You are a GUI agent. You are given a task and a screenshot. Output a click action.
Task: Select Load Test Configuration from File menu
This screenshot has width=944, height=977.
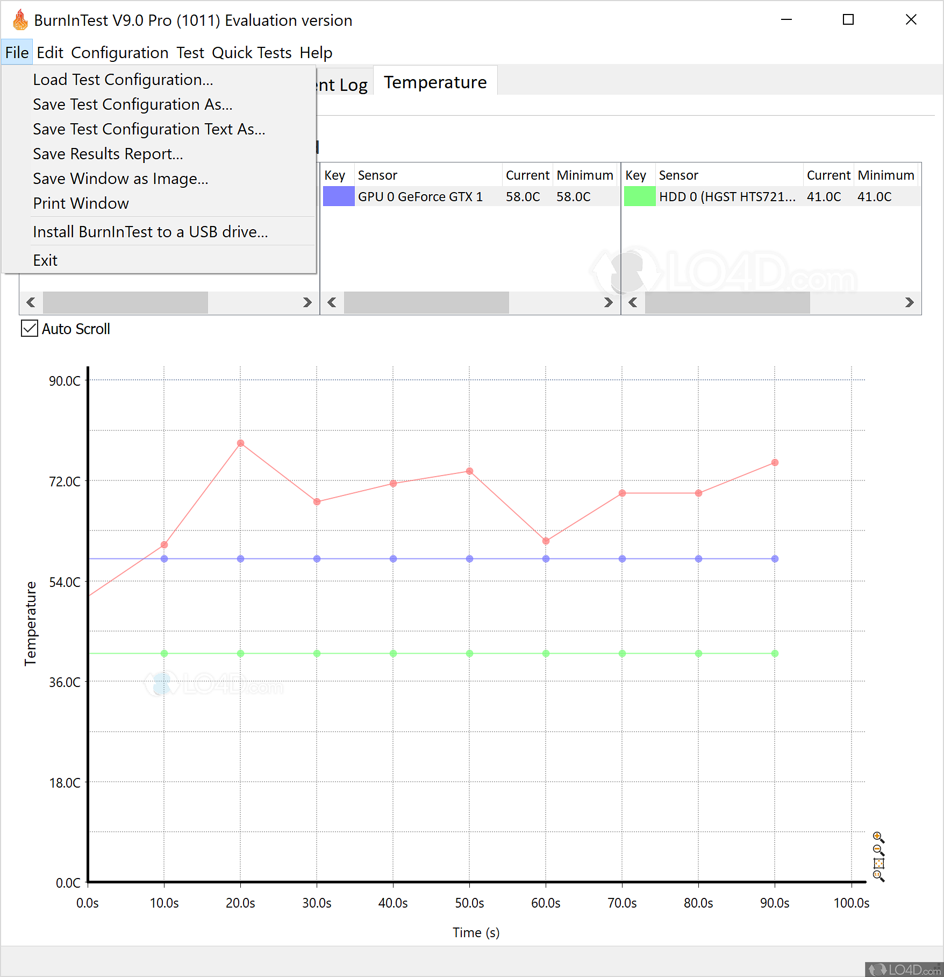pyautogui.click(x=122, y=79)
